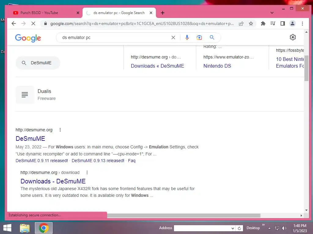
Task: Go back to the previous page
Action: (x=13, y=23)
